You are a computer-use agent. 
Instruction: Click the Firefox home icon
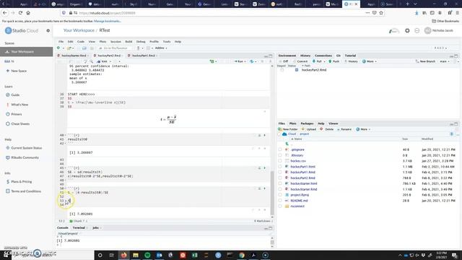point(28,13)
